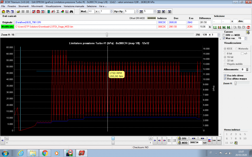Click previous map button with M
252x157 pixels.
[x=194, y=138]
